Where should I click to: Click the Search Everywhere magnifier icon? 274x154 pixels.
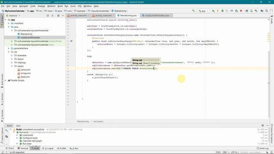pos(267,11)
